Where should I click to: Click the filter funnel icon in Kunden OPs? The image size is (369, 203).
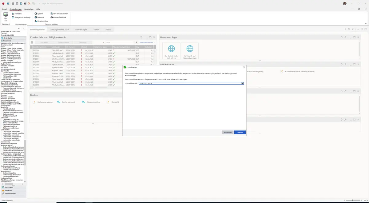(x=136, y=42)
